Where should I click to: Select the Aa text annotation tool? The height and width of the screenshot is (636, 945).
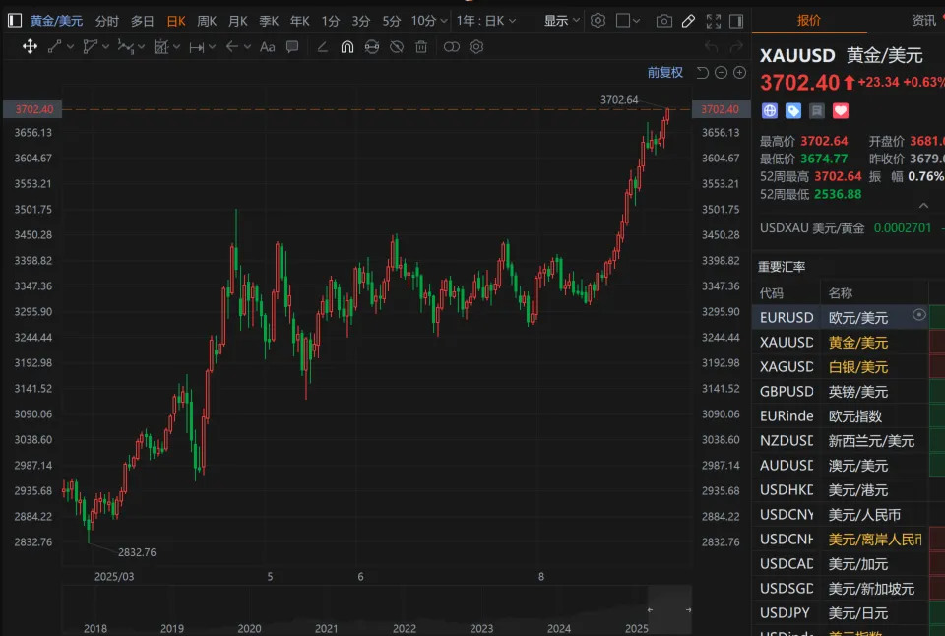pyautogui.click(x=267, y=46)
